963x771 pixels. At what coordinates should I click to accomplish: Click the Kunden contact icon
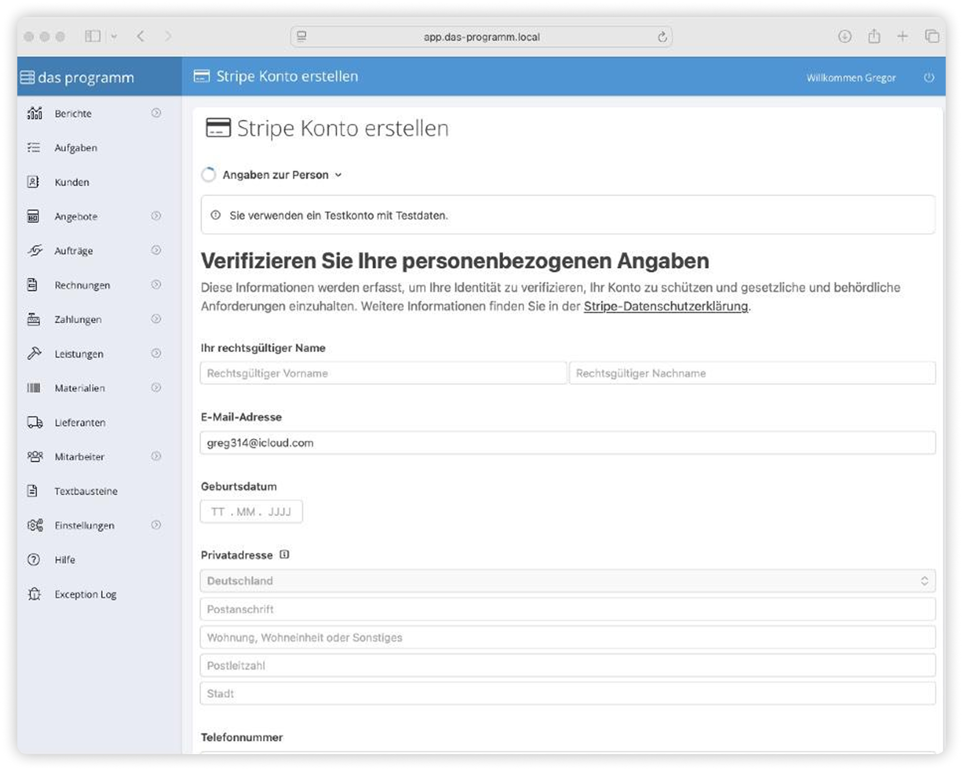pyautogui.click(x=33, y=182)
